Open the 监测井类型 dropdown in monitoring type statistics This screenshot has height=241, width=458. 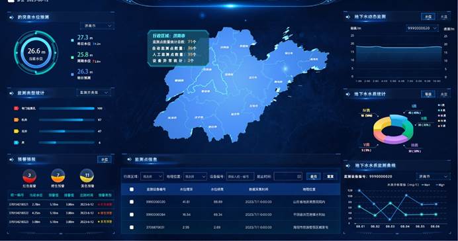pos(94,93)
